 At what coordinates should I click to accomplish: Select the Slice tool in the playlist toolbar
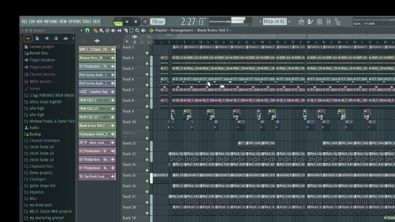pyautogui.click(x=126, y=30)
